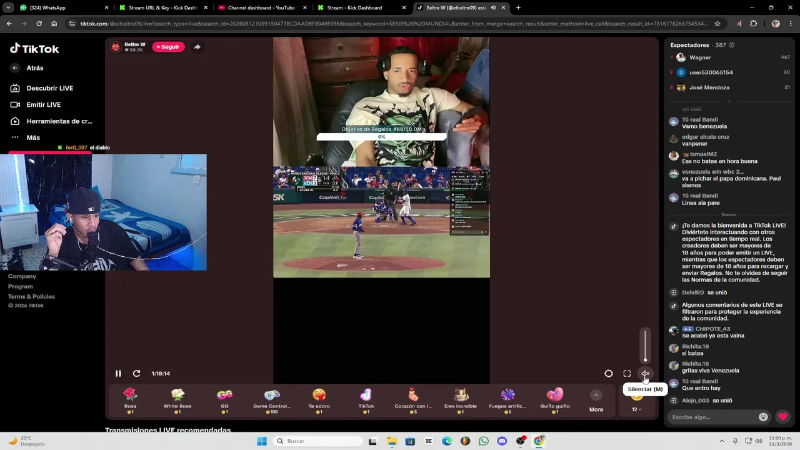Open Windows Start menu

(x=262, y=441)
